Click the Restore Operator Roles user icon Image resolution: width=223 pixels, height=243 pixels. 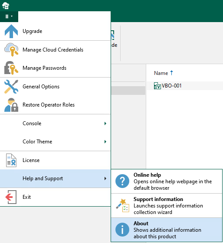coord(11,105)
